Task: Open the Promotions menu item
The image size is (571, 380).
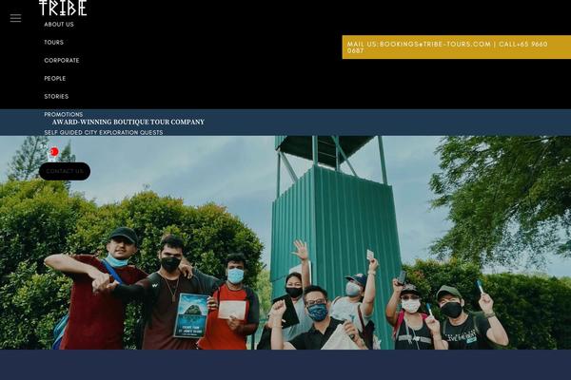Action: click(64, 114)
